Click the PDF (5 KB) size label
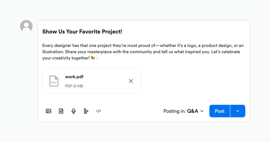Image resolution: width=270 pixels, height=142 pixels. pos(74,86)
